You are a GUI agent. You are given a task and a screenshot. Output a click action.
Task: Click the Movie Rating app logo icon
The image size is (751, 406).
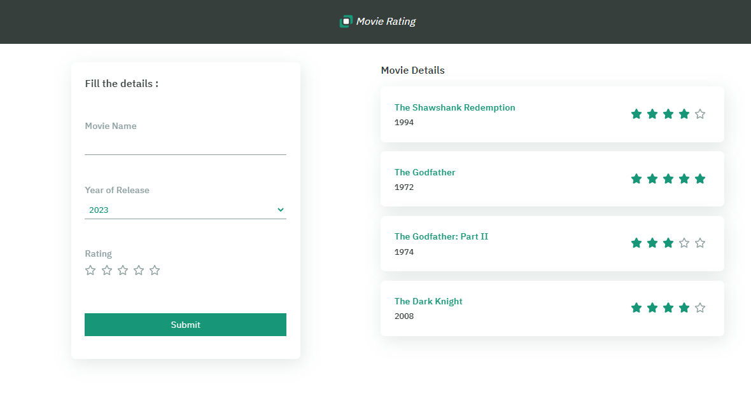point(346,20)
